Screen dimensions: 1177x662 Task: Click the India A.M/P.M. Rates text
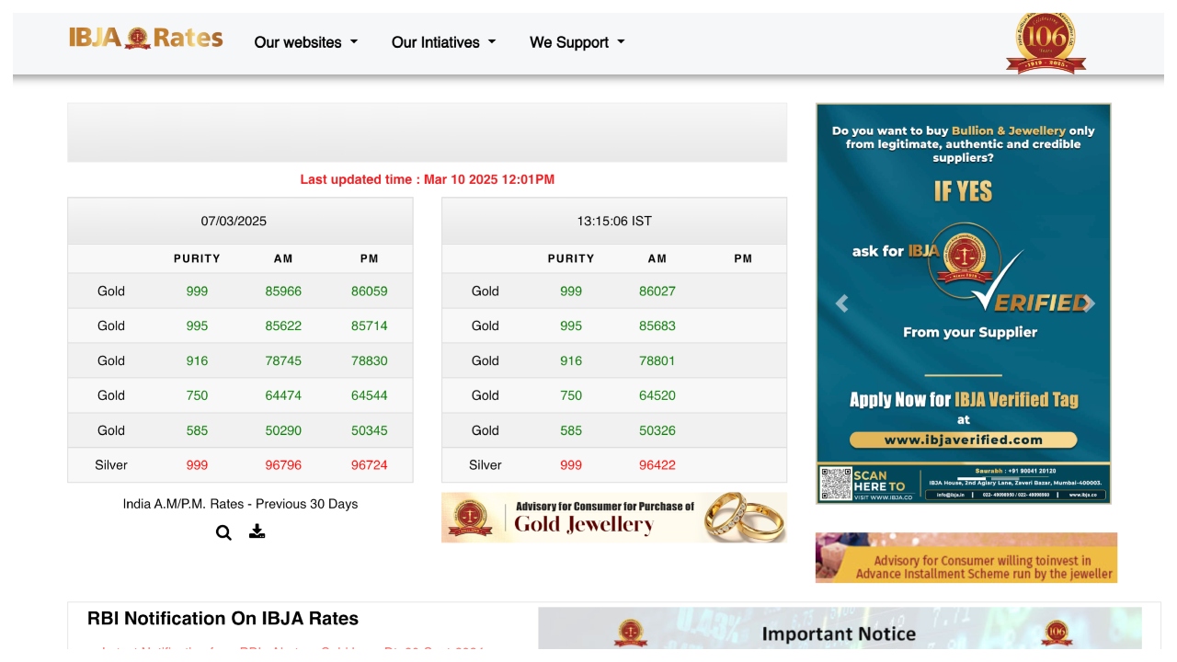tap(240, 504)
